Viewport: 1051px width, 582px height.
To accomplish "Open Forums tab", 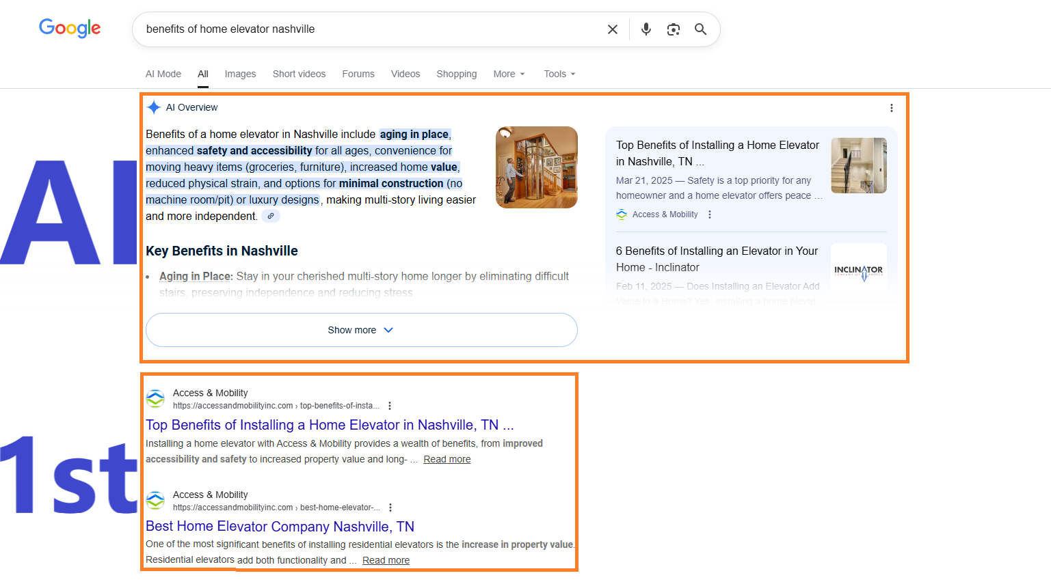I will (x=358, y=74).
